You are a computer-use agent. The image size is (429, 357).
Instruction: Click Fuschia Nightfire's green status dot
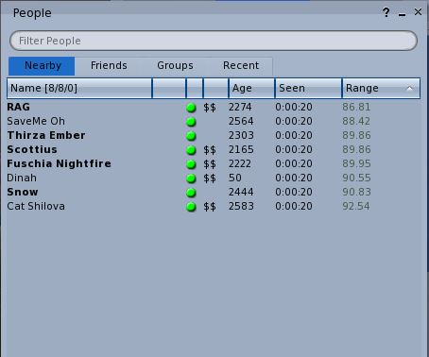pyautogui.click(x=191, y=164)
